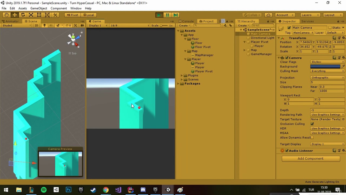Image resolution: width=346 pixels, height=195 pixels.
Task: Disable the Camera component checkbox
Action: coord(287,58)
